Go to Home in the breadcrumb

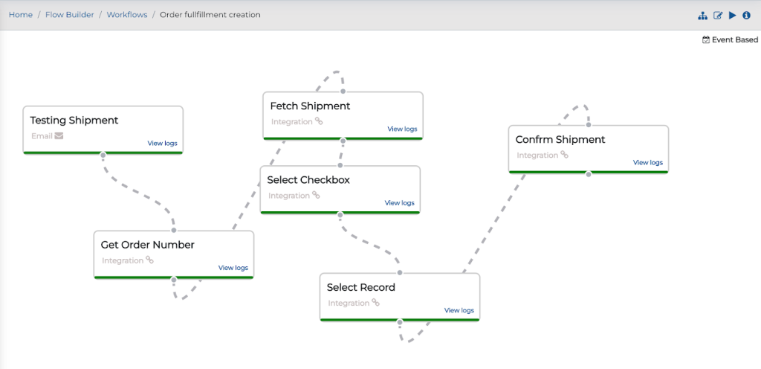coord(21,15)
